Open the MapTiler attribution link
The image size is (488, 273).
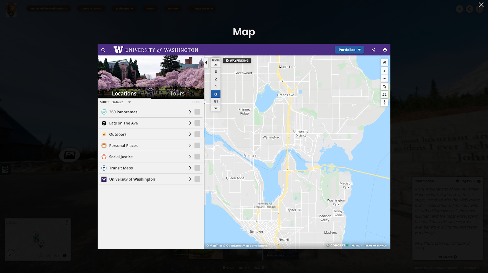(214, 246)
